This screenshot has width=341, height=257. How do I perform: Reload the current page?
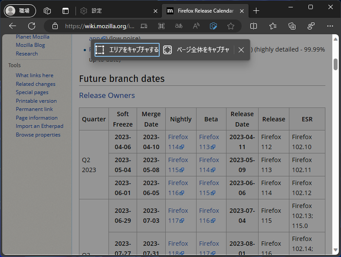point(32,26)
